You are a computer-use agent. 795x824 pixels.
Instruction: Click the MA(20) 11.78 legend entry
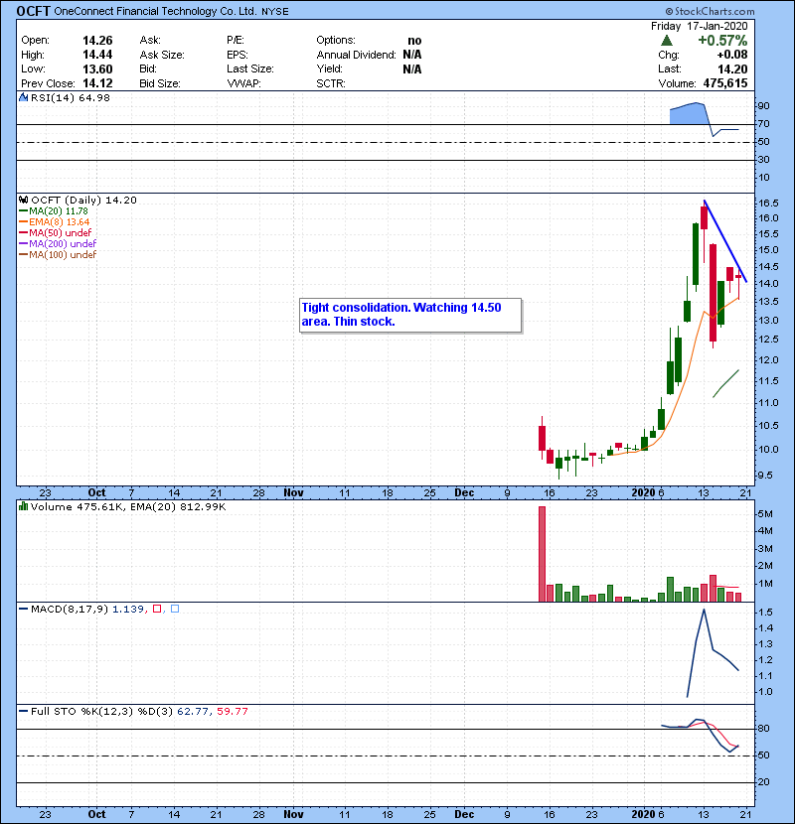(53, 210)
